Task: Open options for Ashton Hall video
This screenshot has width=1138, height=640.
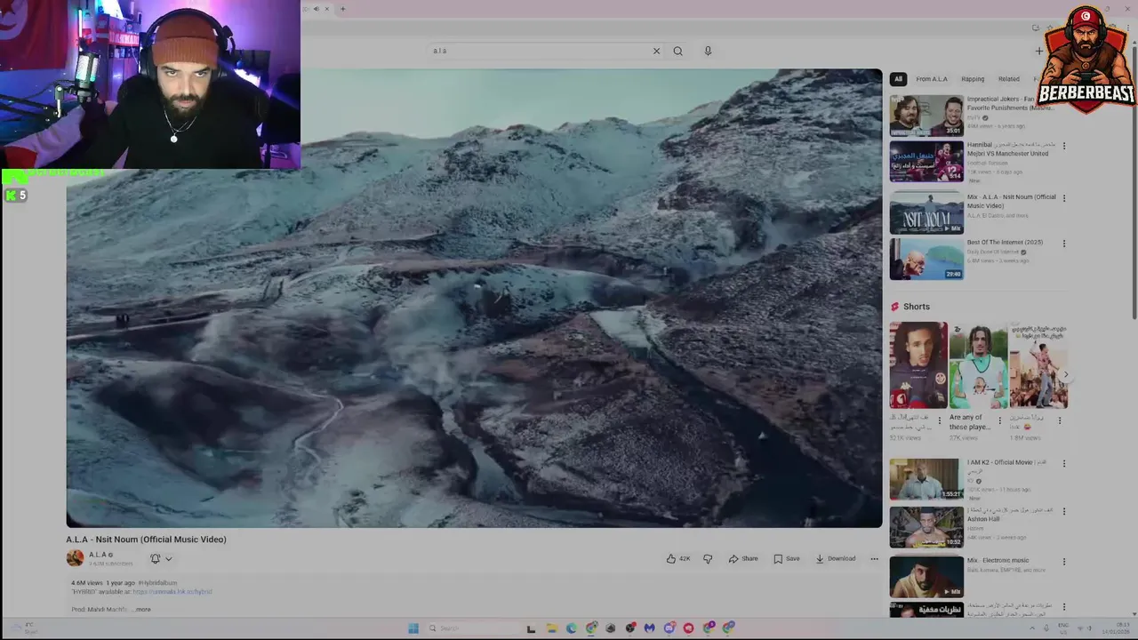Action: [1064, 512]
